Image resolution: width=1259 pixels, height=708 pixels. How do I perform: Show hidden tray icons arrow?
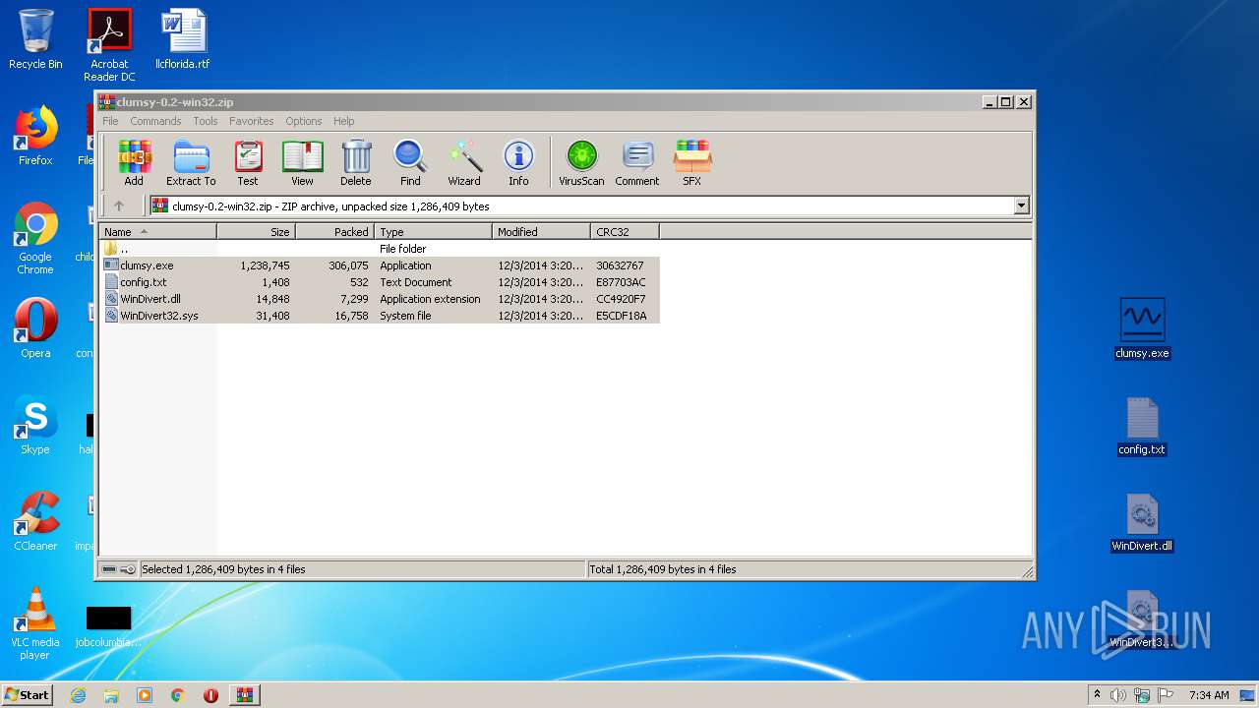pos(1097,694)
